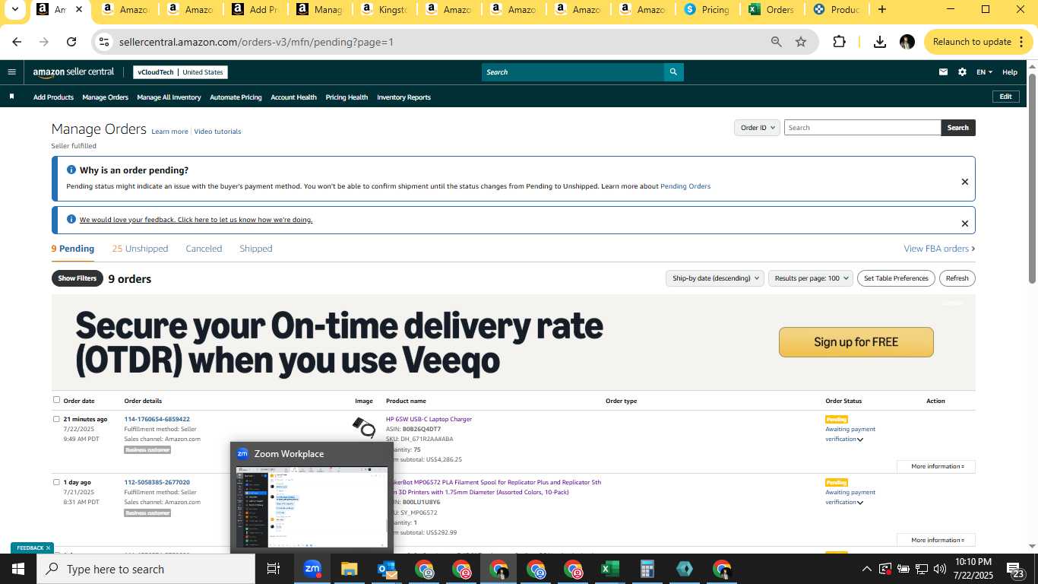Click the zoom magnifier icon in address bar
This screenshot has width=1038, height=584.
tap(776, 42)
